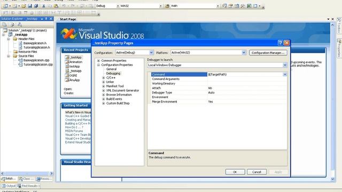
Task: Click Solution Explorer's View Class Diagram icon
Action: point(20,25)
